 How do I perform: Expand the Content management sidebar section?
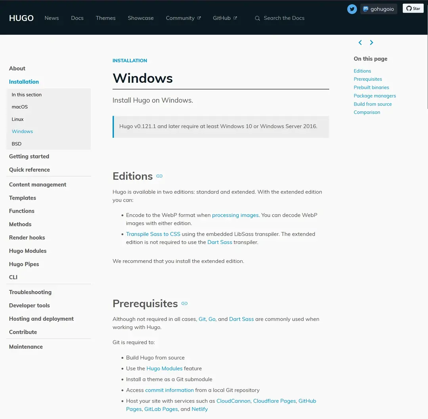click(38, 185)
